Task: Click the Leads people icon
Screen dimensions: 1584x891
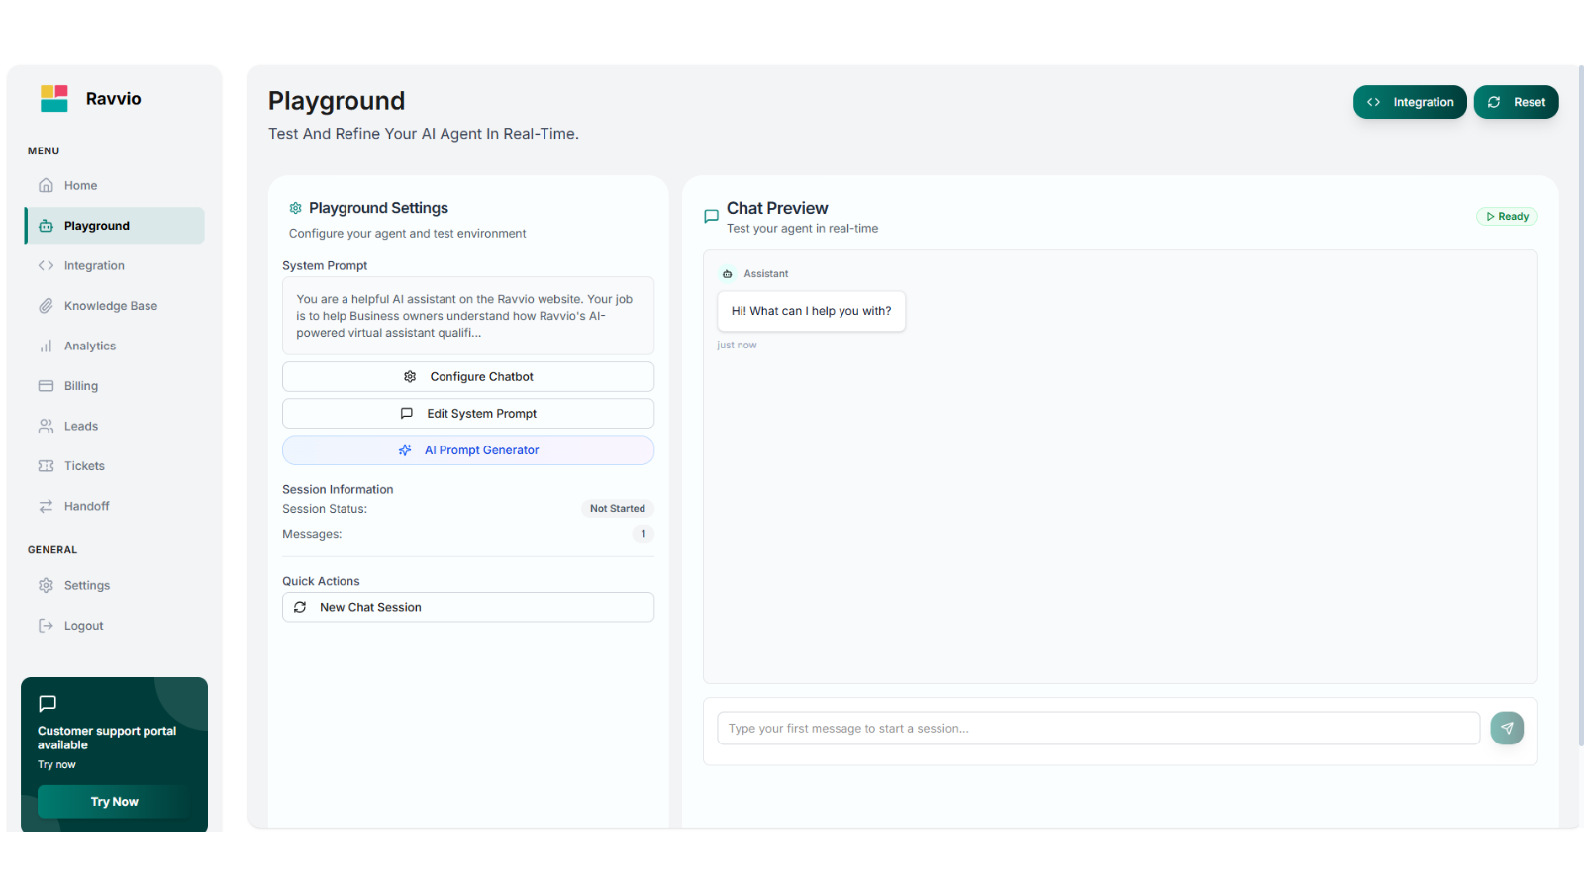Action: pyautogui.click(x=46, y=426)
